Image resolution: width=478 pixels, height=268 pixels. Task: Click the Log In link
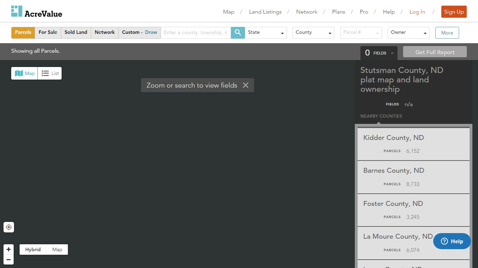417,12
